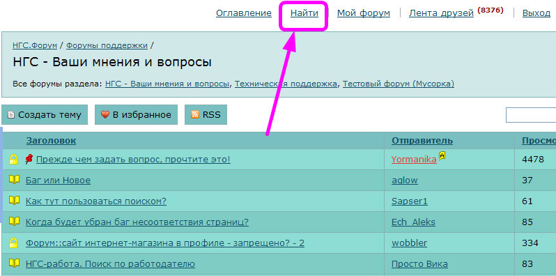Open the "Найти" search menu item

[304, 13]
